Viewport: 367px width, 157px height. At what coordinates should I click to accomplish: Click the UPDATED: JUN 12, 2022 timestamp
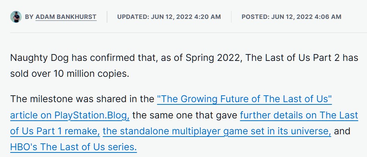169,17
